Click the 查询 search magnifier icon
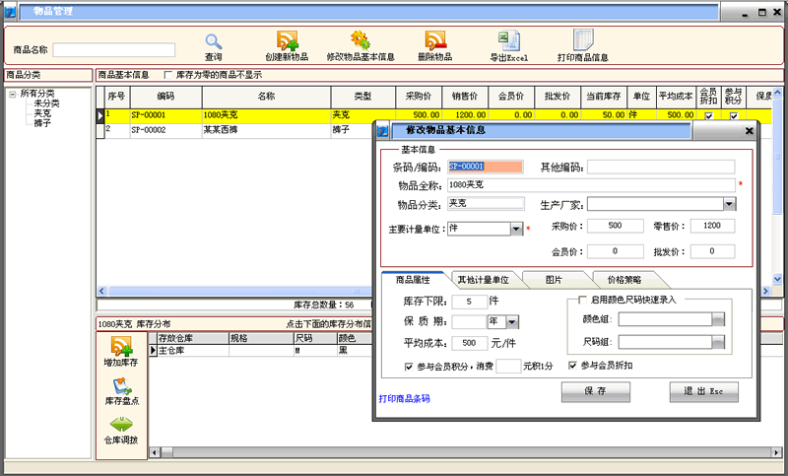 point(214,41)
